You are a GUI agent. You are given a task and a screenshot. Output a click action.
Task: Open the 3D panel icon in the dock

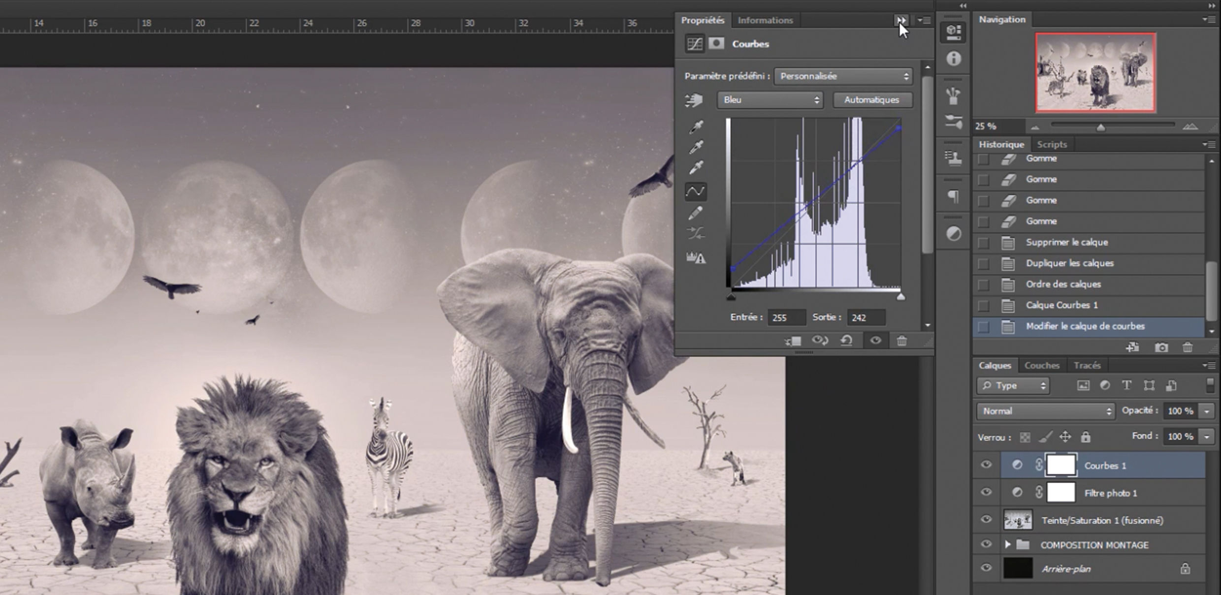[954, 32]
